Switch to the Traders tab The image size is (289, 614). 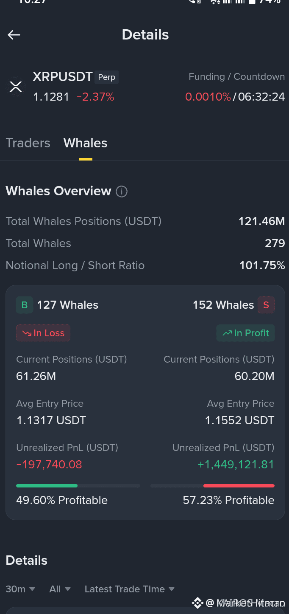click(28, 143)
